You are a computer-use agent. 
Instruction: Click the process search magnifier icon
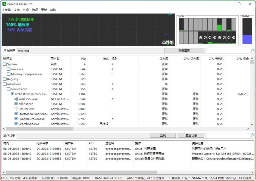(x=252, y=51)
